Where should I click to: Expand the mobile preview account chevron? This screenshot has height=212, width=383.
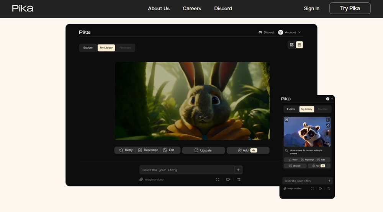click(x=332, y=99)
